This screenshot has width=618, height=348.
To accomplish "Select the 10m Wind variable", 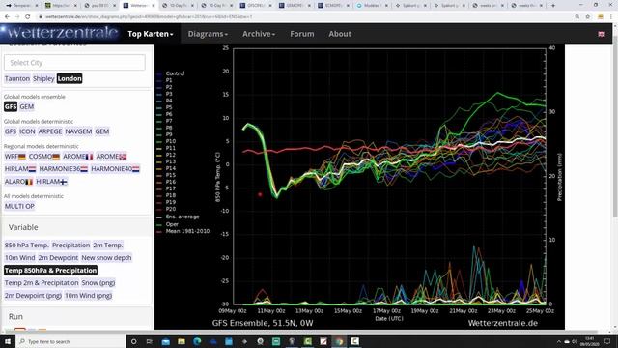I will pyautogui.click(x=19, y=258).
